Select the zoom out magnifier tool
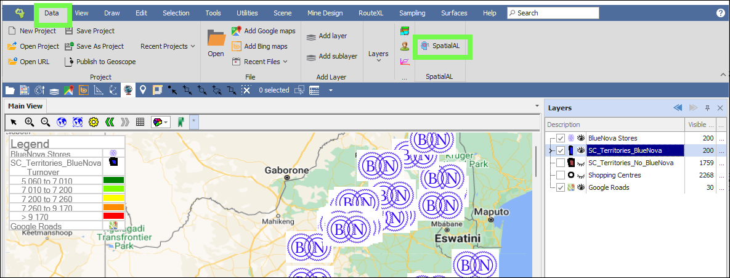This screenshot has width=730, height=278. pos(45,122)
